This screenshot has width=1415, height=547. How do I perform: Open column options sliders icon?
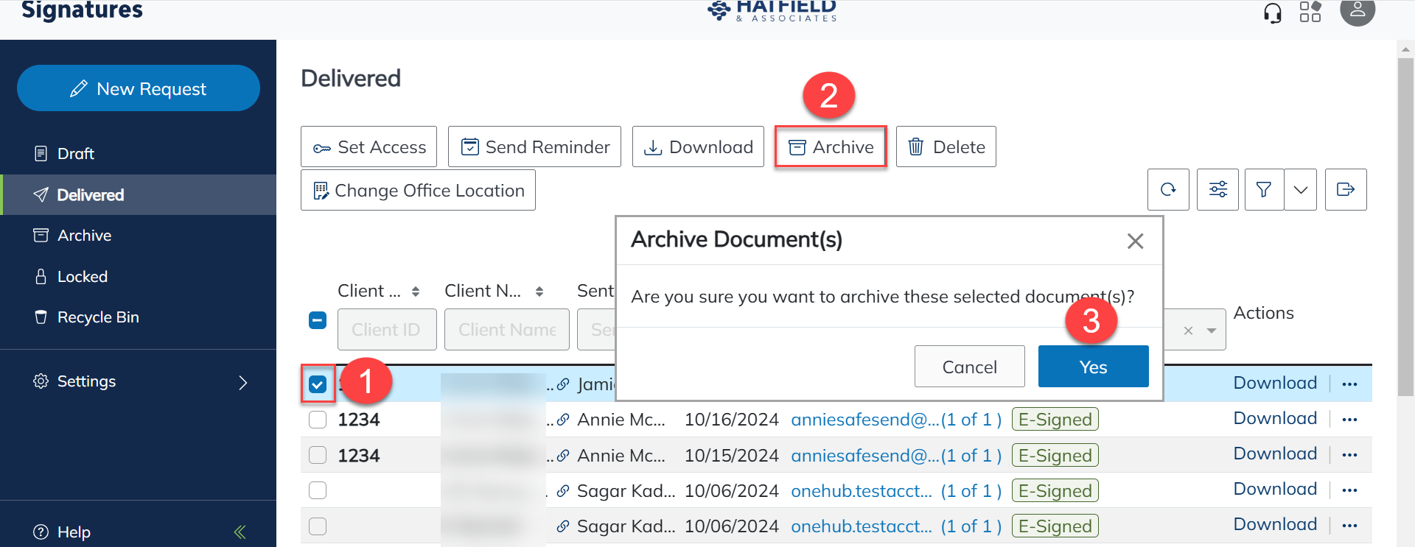click(x=1218, y=190)
